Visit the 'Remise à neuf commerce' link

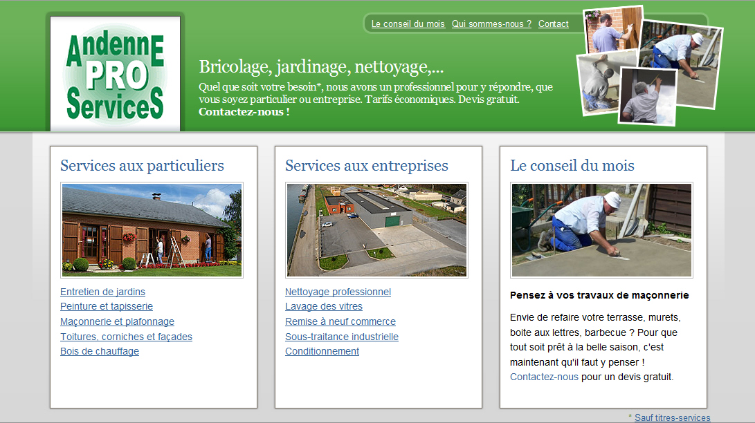[x=340, y=321]
